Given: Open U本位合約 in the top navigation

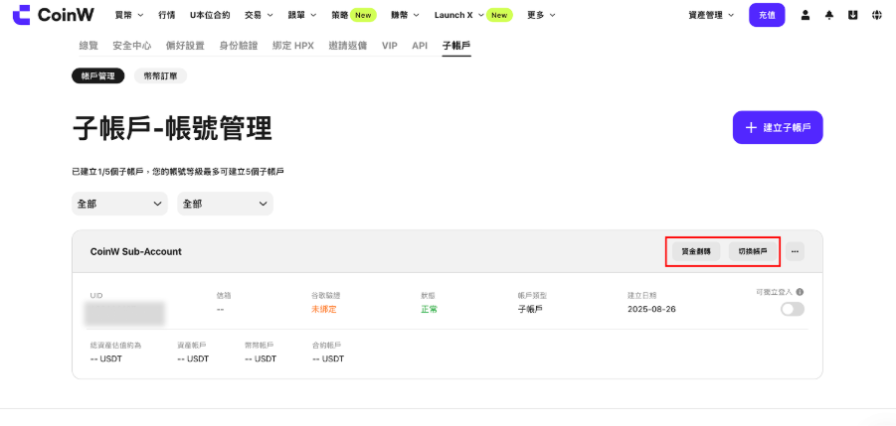Looking at the screenshot, I should click(x=210, y=16).
